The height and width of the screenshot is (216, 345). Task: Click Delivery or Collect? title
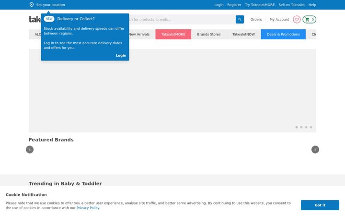pos(76,19)
